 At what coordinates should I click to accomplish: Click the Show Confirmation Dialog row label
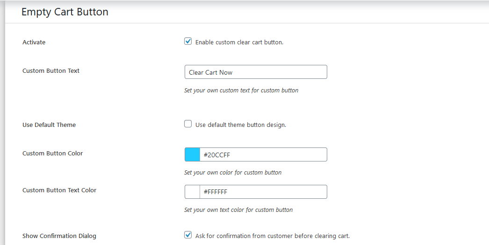[59, 236]
